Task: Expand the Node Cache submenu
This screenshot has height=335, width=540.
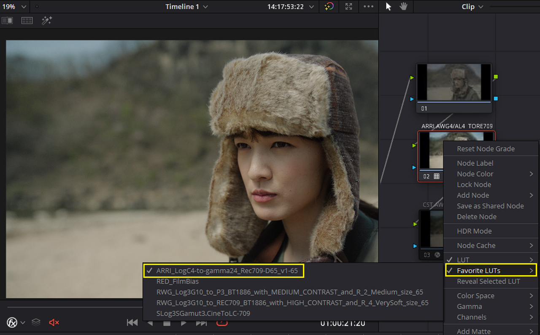Action: tap(491, 245)
